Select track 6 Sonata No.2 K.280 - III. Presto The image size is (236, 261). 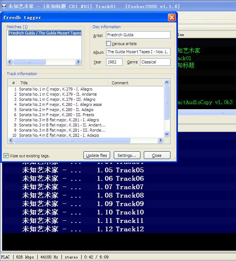pos(86,115)
